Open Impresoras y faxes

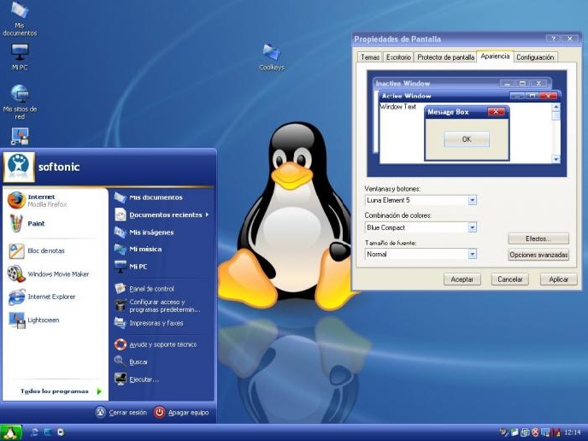(149, 323)
